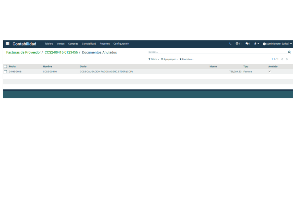297x222 pixels.
Task: Click the search magnifier icon
Action: pos(289,52)
